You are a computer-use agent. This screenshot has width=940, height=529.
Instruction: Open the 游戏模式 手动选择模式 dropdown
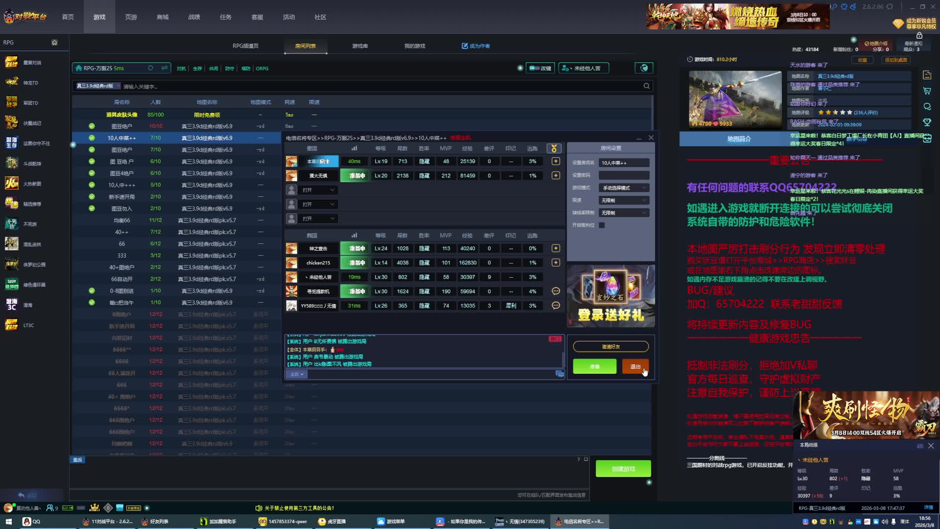624,188
